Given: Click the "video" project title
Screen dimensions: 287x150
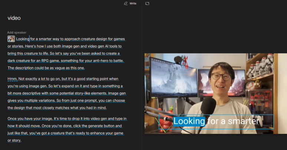Looking at the screenshot, I should pos(14,18).
